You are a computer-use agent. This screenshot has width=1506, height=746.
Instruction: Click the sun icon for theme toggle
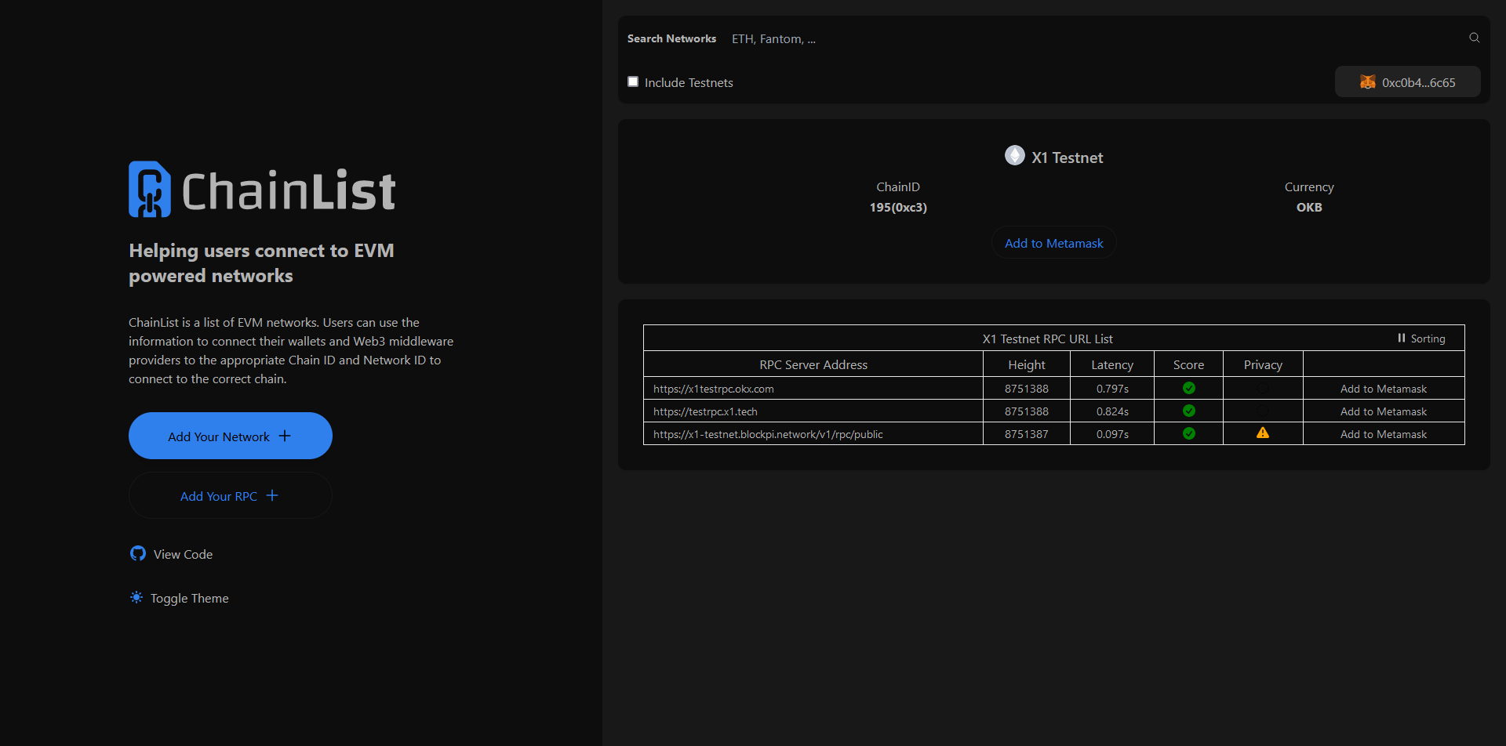(x=136, y=598)
